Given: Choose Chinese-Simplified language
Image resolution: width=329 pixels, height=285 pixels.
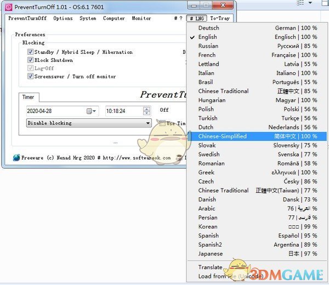Looking at the screenshot, I should [x=257, y=136].
